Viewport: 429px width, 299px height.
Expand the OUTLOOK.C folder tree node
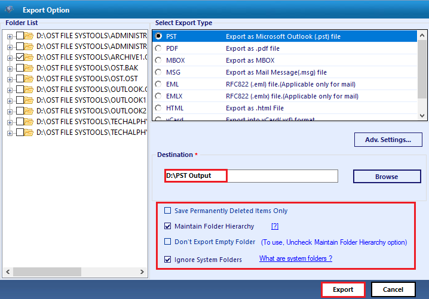coord(10,90)
